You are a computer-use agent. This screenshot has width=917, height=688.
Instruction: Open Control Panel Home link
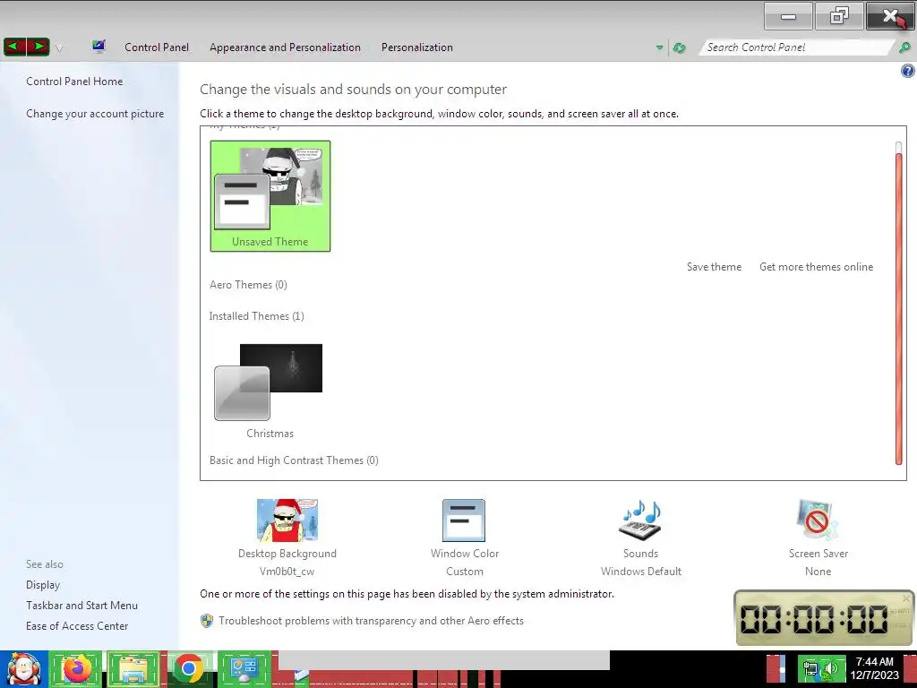pyautogui.click(x=74, y=82)
